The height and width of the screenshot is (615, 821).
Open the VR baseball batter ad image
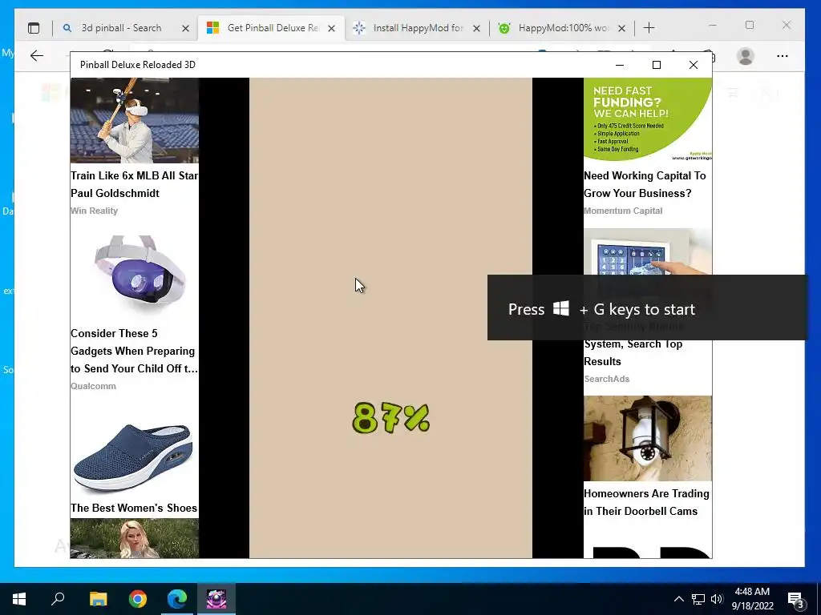135,120
